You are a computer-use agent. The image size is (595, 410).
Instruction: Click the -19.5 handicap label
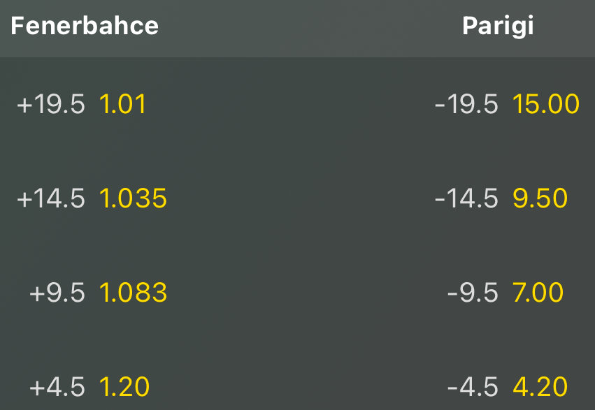click(x=466, y=105)
